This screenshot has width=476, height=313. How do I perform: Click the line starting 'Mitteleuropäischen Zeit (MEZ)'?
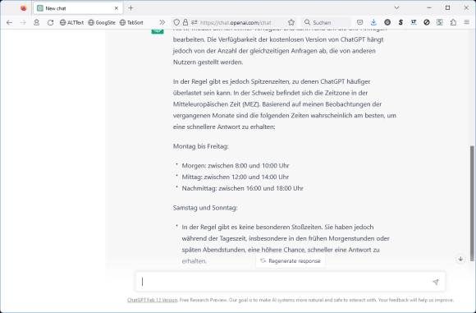pyautogui.click(x=277, y=104)
